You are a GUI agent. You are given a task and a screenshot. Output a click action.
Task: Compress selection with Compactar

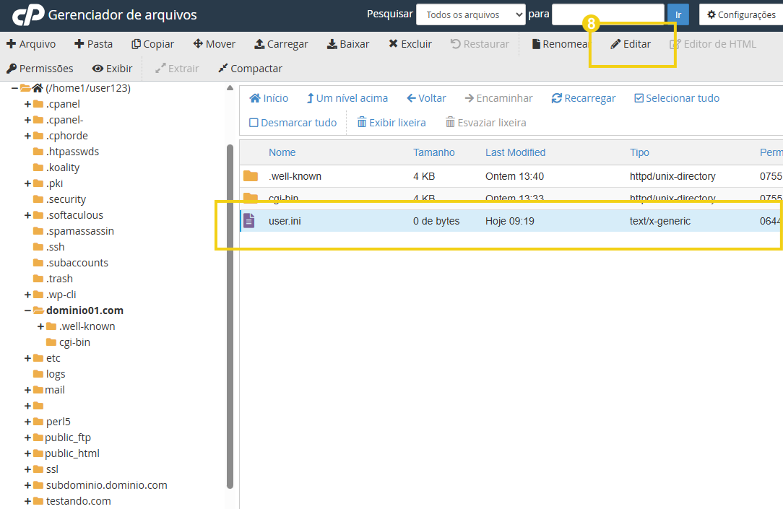coord(250,69)
